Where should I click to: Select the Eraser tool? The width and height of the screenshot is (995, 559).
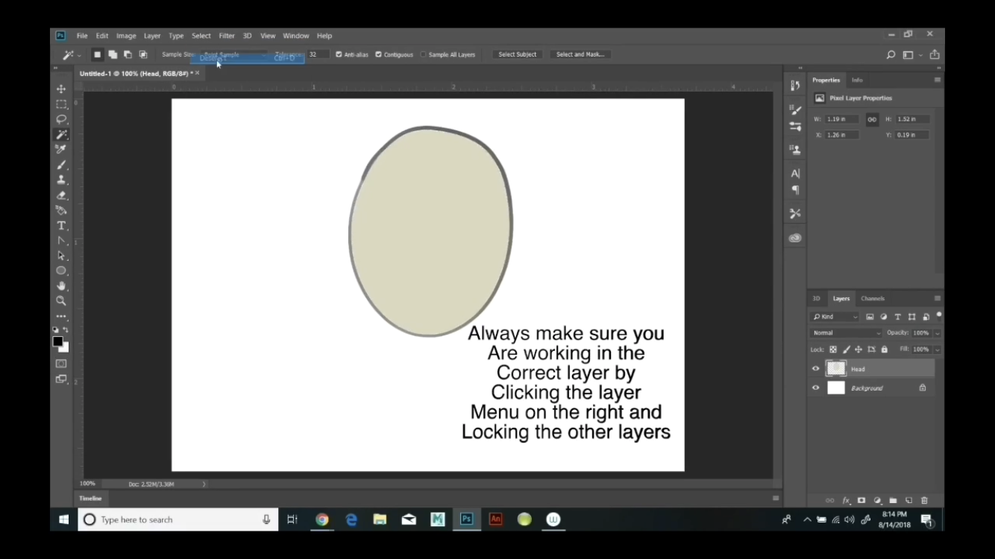point(62,195)
